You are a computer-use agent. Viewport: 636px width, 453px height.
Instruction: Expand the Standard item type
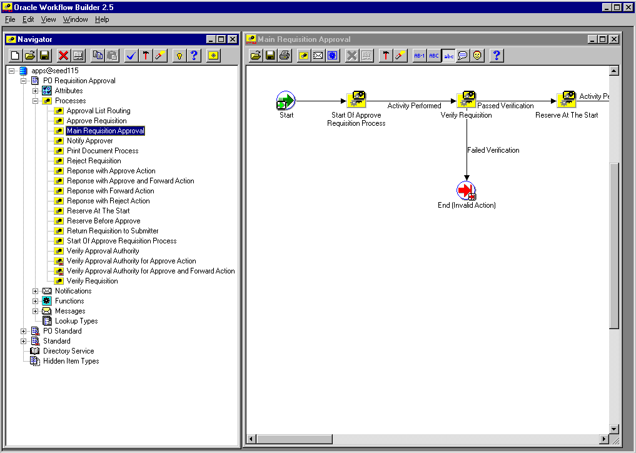24,342
